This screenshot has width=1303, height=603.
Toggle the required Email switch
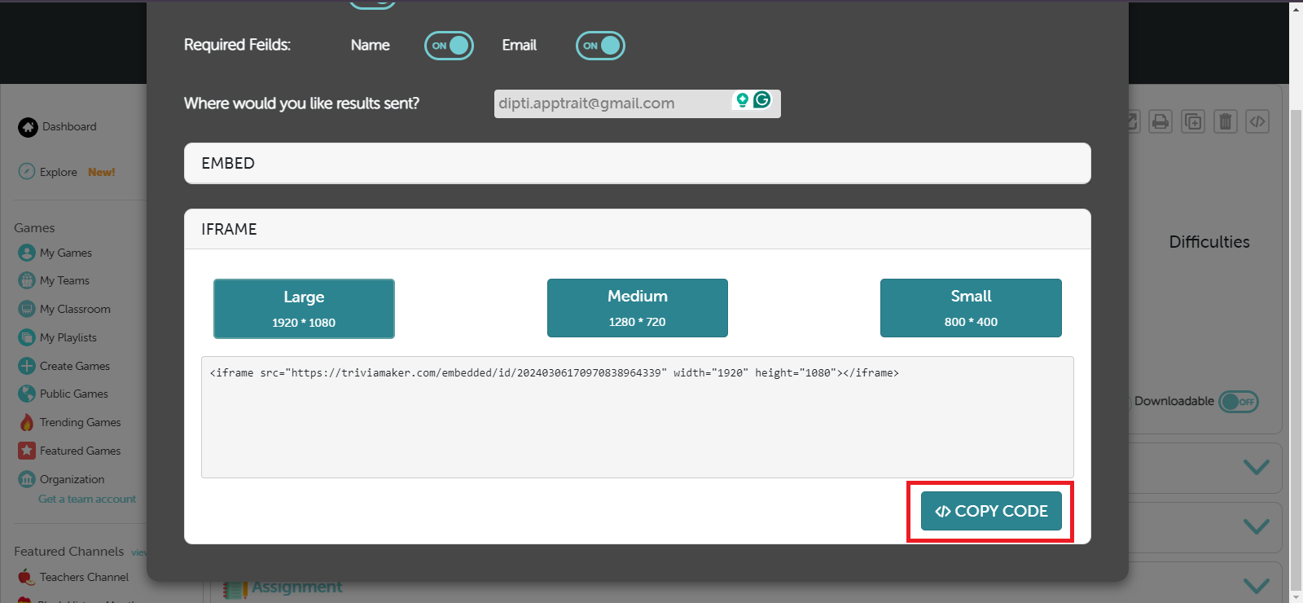point(600,46)
